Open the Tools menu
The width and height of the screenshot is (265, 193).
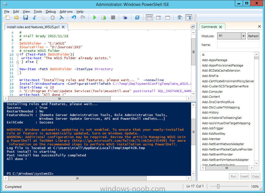pos(38,12)
